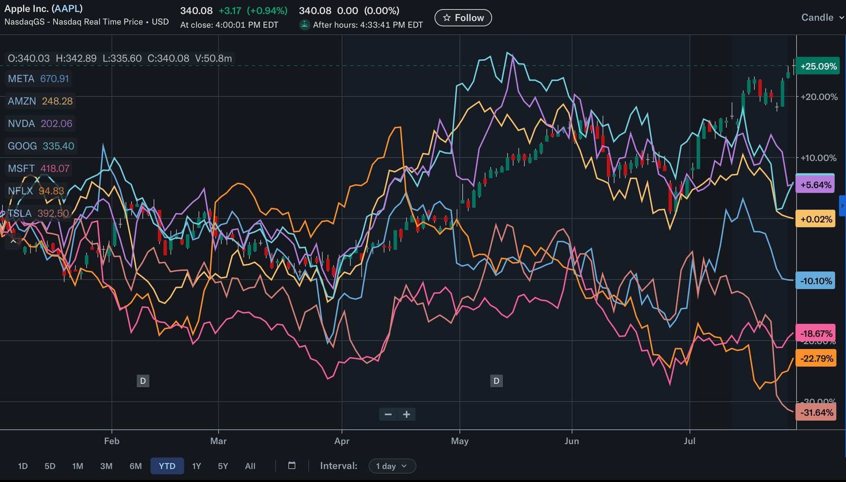Click the blue -10.10% price label

(816, 281)
